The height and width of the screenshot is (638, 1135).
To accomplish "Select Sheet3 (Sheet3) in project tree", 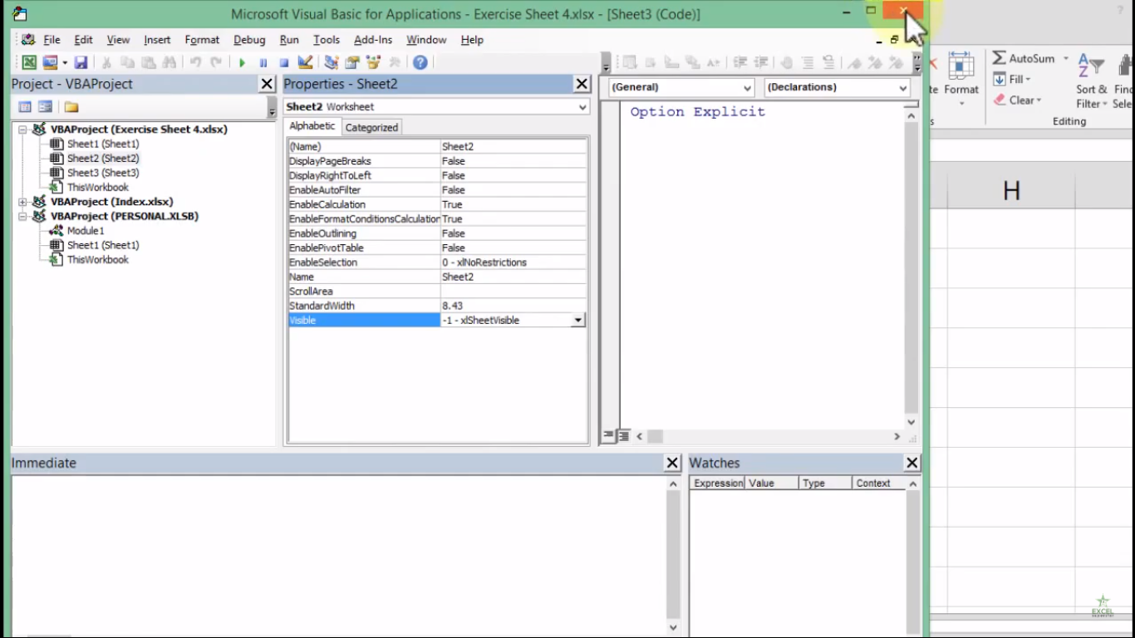I will click(103, 173).
